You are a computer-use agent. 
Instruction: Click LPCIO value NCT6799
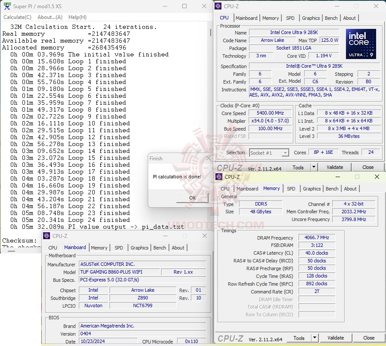click(x=143, y=305)
